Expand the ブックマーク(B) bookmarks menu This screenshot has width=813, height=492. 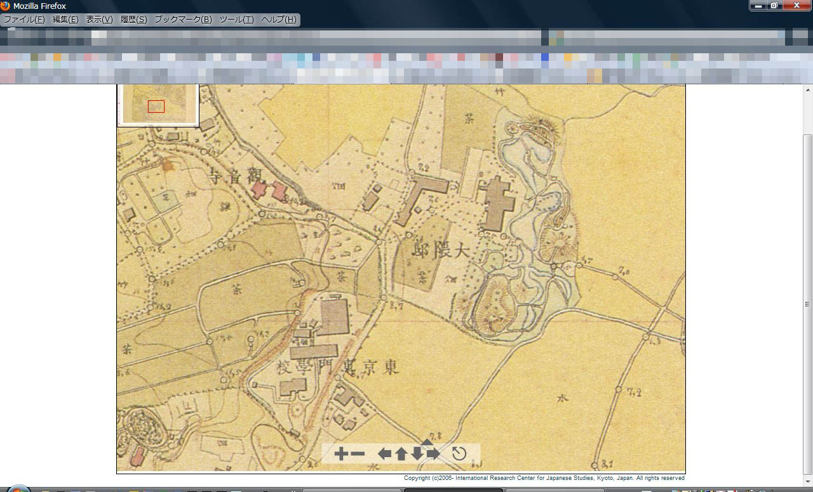pyautogui.click(x=183, y=20)
